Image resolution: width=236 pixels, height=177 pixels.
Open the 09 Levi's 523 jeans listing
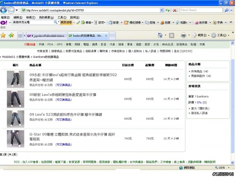click(66, 115)
